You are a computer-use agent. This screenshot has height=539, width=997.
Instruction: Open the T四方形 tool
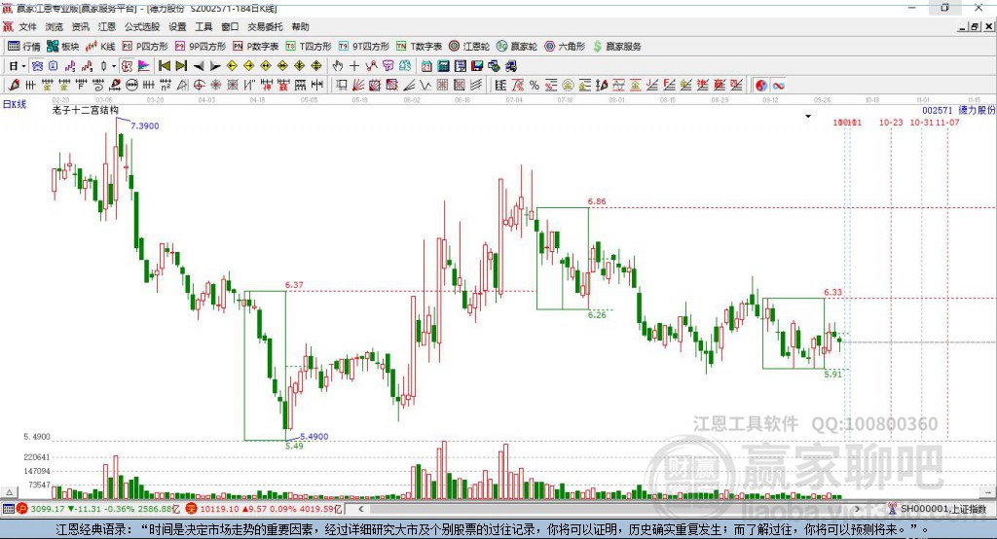pos(309,47)
